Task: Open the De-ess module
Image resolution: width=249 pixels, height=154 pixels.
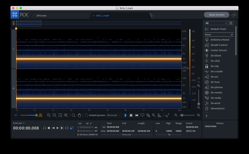Action: (212, 77)
